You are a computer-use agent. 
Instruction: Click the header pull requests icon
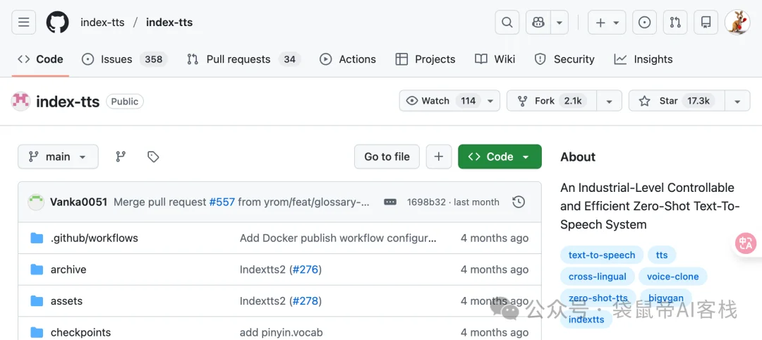[675, 23]
